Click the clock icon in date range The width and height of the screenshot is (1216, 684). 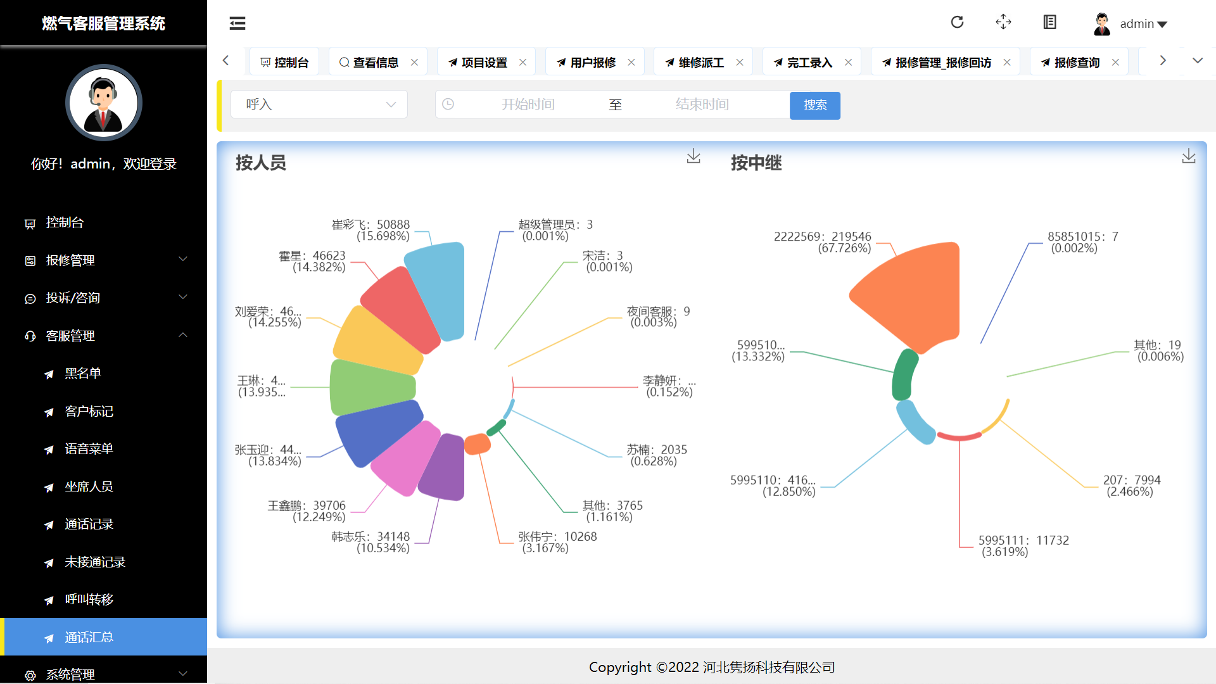[448, 104]
